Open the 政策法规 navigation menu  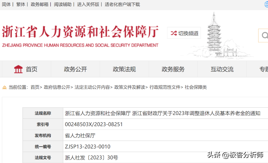124,69
